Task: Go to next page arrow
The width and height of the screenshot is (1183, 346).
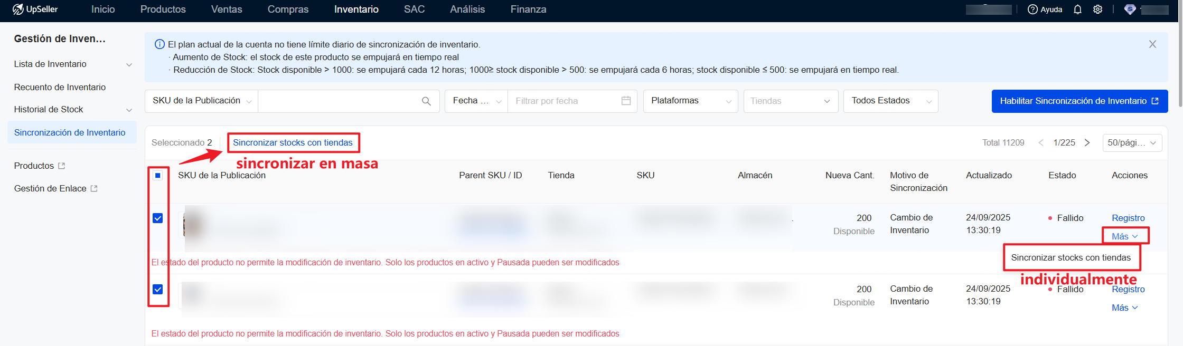Action: click(x=1087, y=142)
